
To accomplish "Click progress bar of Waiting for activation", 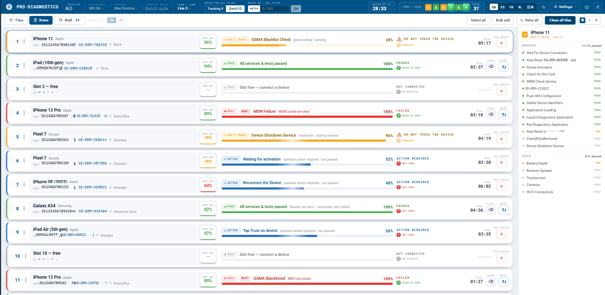I will click(x=307, y=165).
